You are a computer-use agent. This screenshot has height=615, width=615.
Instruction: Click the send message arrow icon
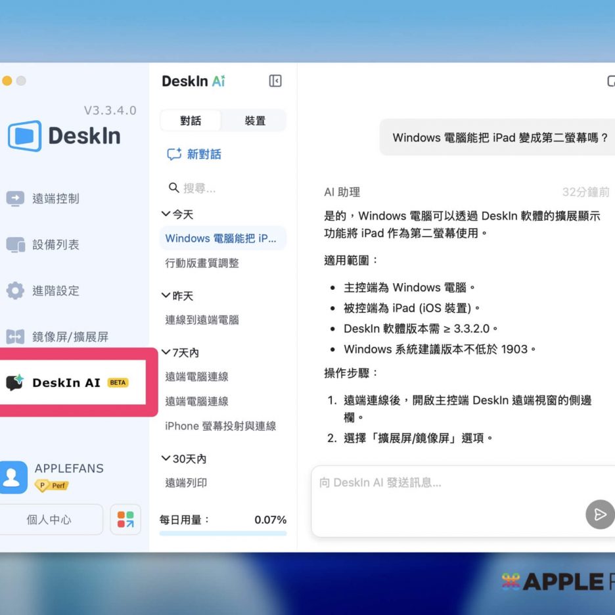coord(599,514)
